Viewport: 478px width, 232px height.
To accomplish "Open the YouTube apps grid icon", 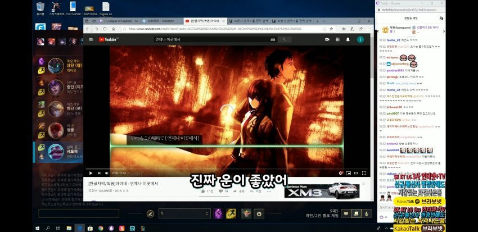I will pos(337,39).
